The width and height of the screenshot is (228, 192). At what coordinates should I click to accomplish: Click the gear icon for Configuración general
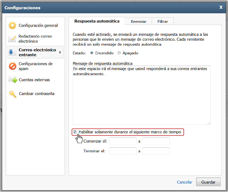[12, 26]
